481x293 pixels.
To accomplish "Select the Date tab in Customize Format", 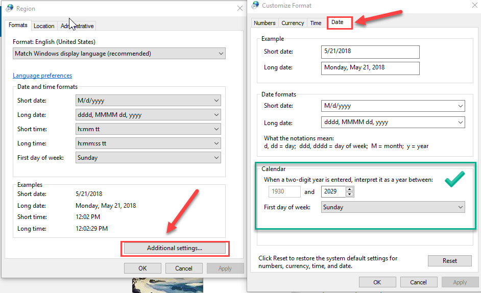I will 338,22.
